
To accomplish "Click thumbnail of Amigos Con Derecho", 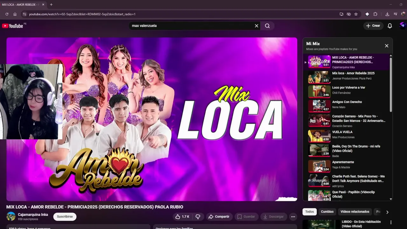I will (319, 106).
